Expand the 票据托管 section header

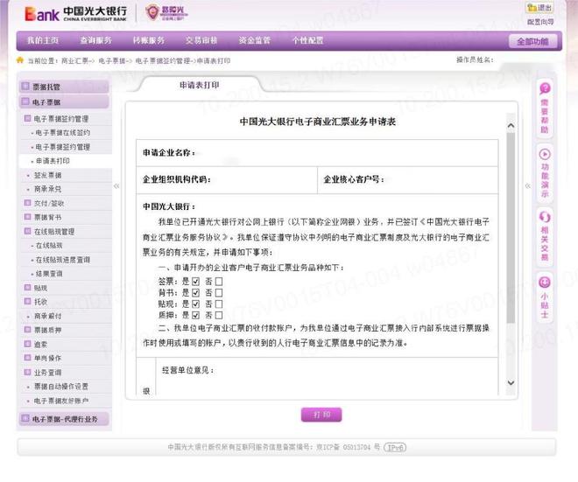coord(26,87)
